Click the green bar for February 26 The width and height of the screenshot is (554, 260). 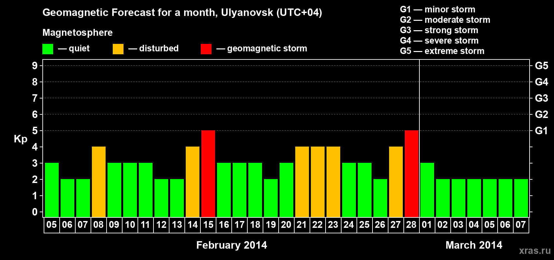click(x=380, y=198)
